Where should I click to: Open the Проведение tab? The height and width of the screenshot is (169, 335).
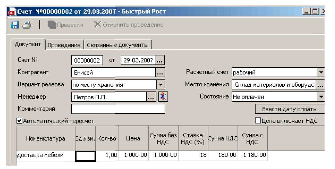click(x=64, y=45)
